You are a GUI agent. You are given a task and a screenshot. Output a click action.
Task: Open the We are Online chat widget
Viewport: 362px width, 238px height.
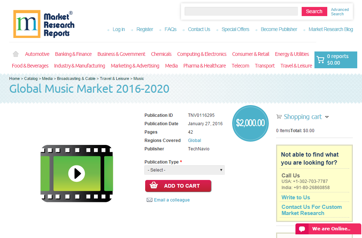click(x=328, y=229)
